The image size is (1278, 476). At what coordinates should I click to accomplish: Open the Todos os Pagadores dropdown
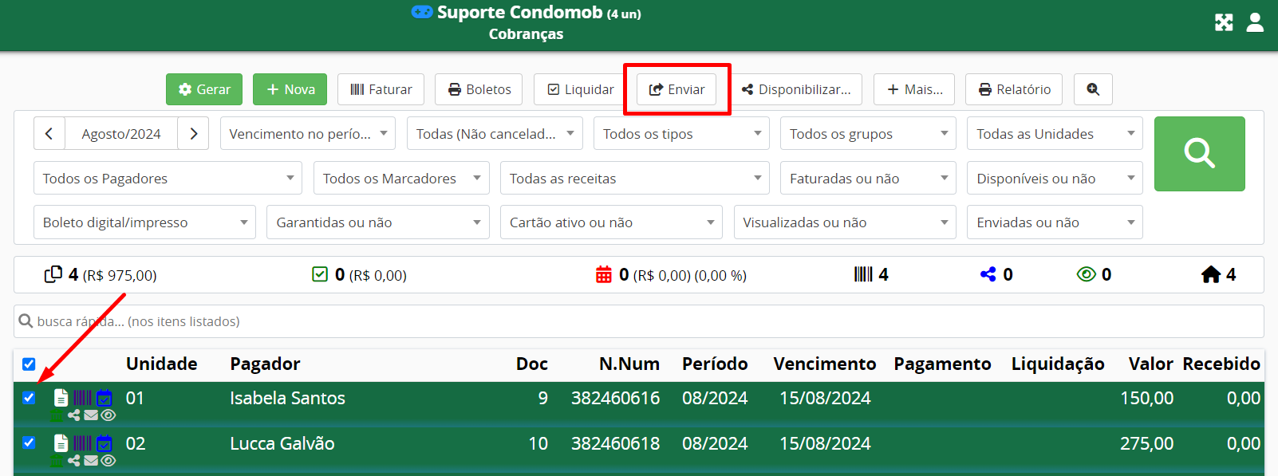click(168, 179)
